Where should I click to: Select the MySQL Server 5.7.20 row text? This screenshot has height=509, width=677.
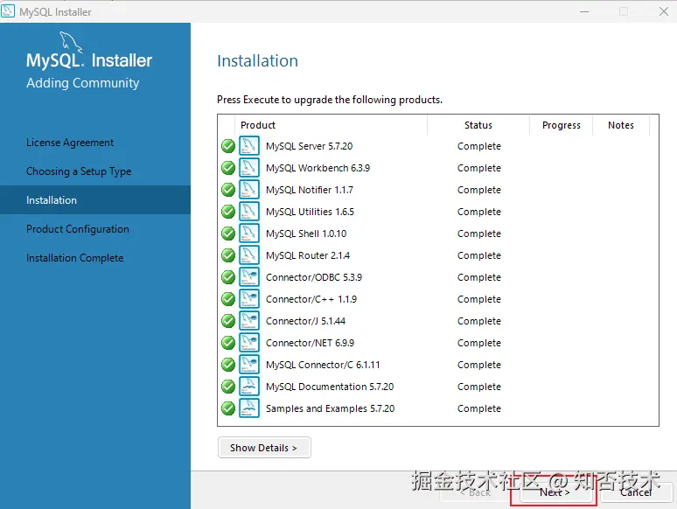click(x=309, y=146)
